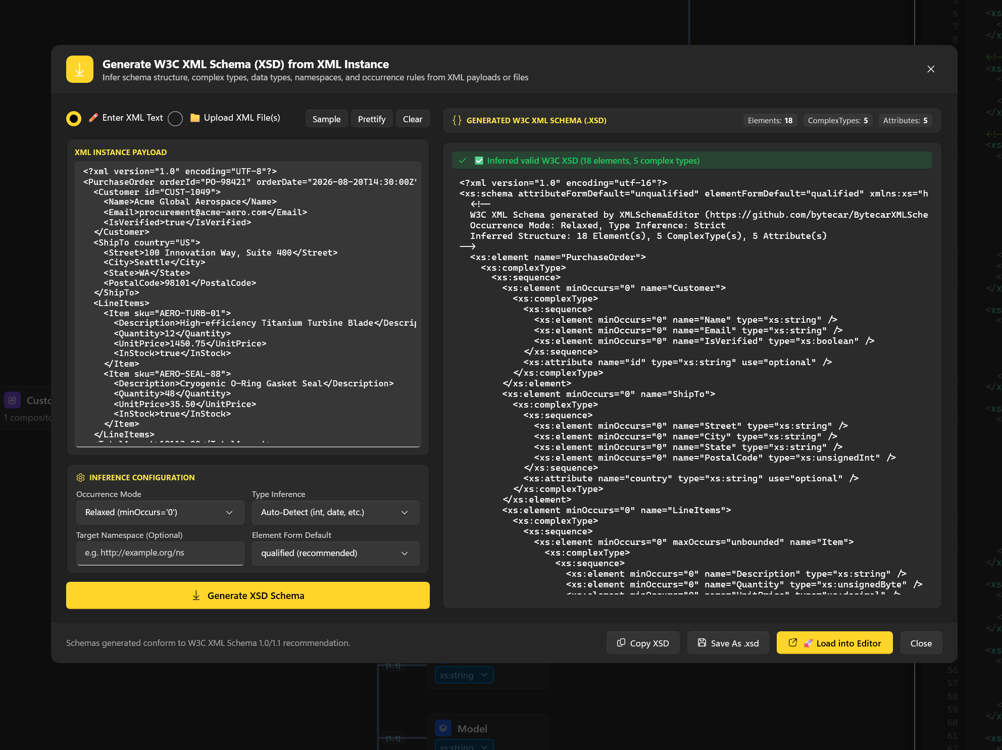Select the Upload XML File(s) radio button

(175, 119)
